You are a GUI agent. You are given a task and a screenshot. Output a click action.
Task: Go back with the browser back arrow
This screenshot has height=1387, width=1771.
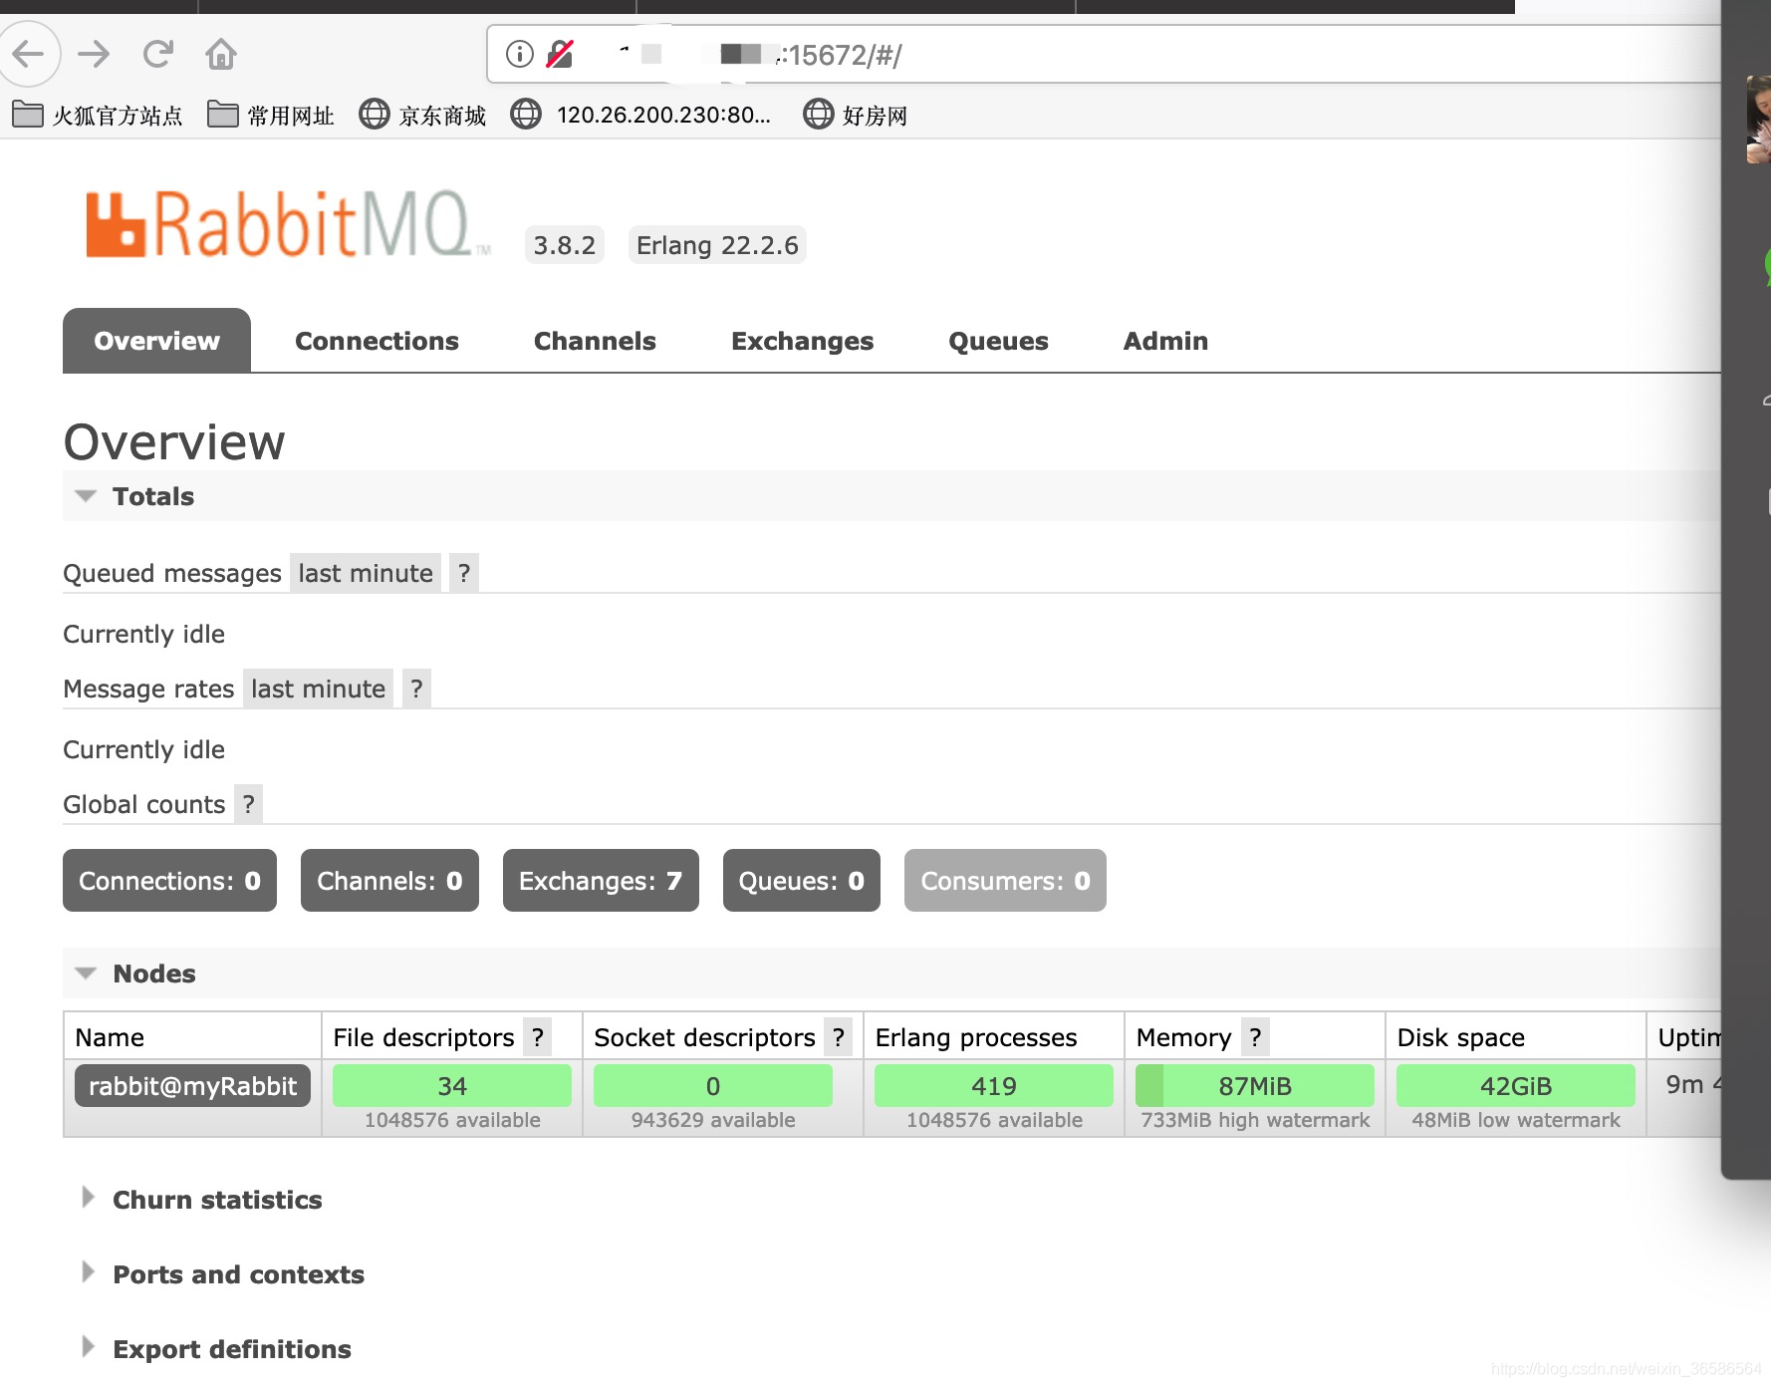coord(28,54)
